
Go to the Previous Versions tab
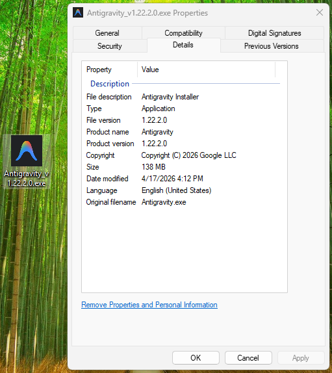[x=272, y=46]
